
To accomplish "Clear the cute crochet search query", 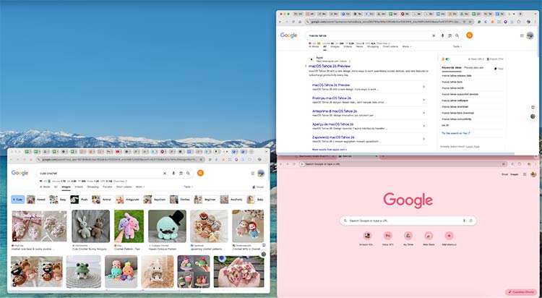I will 164,174.
